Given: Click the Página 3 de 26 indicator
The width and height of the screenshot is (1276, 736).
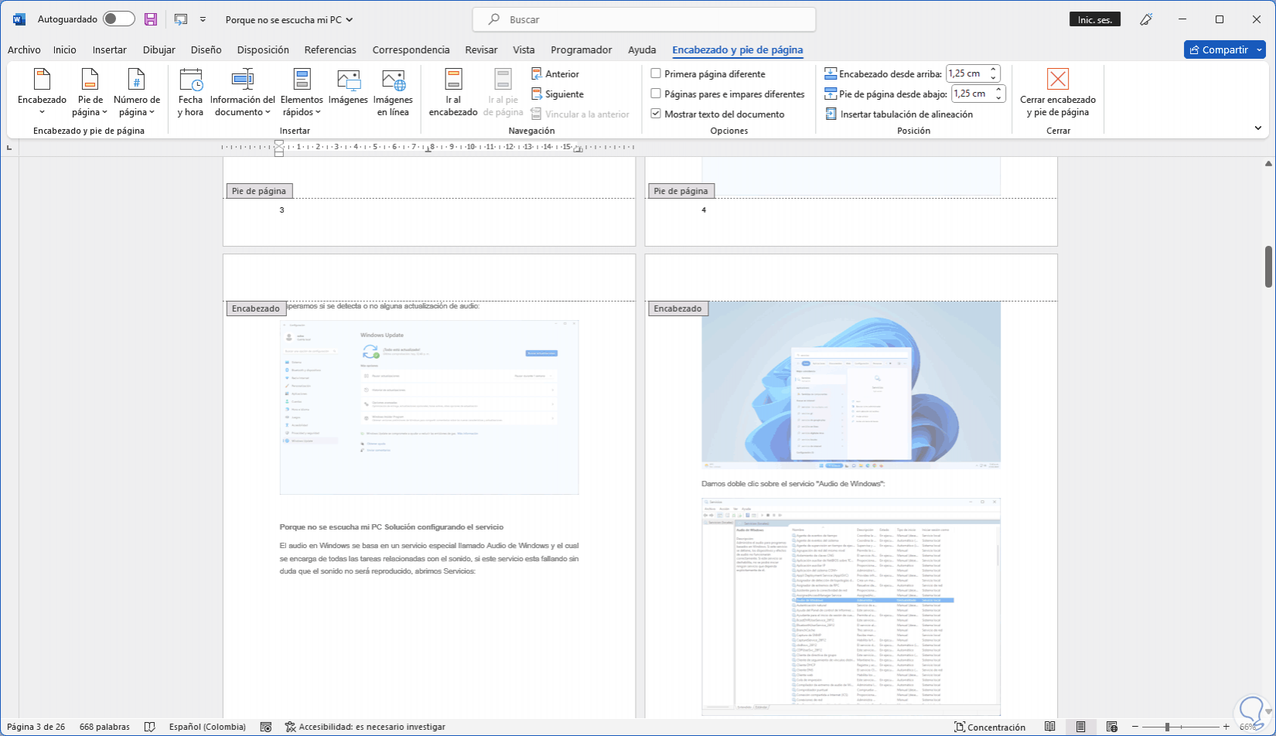Looking at the screenshot, I should 36,727.
